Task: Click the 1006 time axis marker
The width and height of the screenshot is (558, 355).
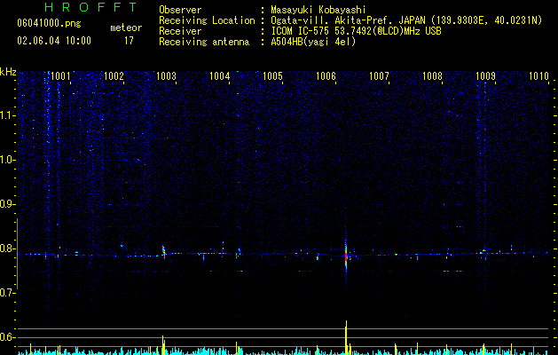Action: tap(326, 76)
